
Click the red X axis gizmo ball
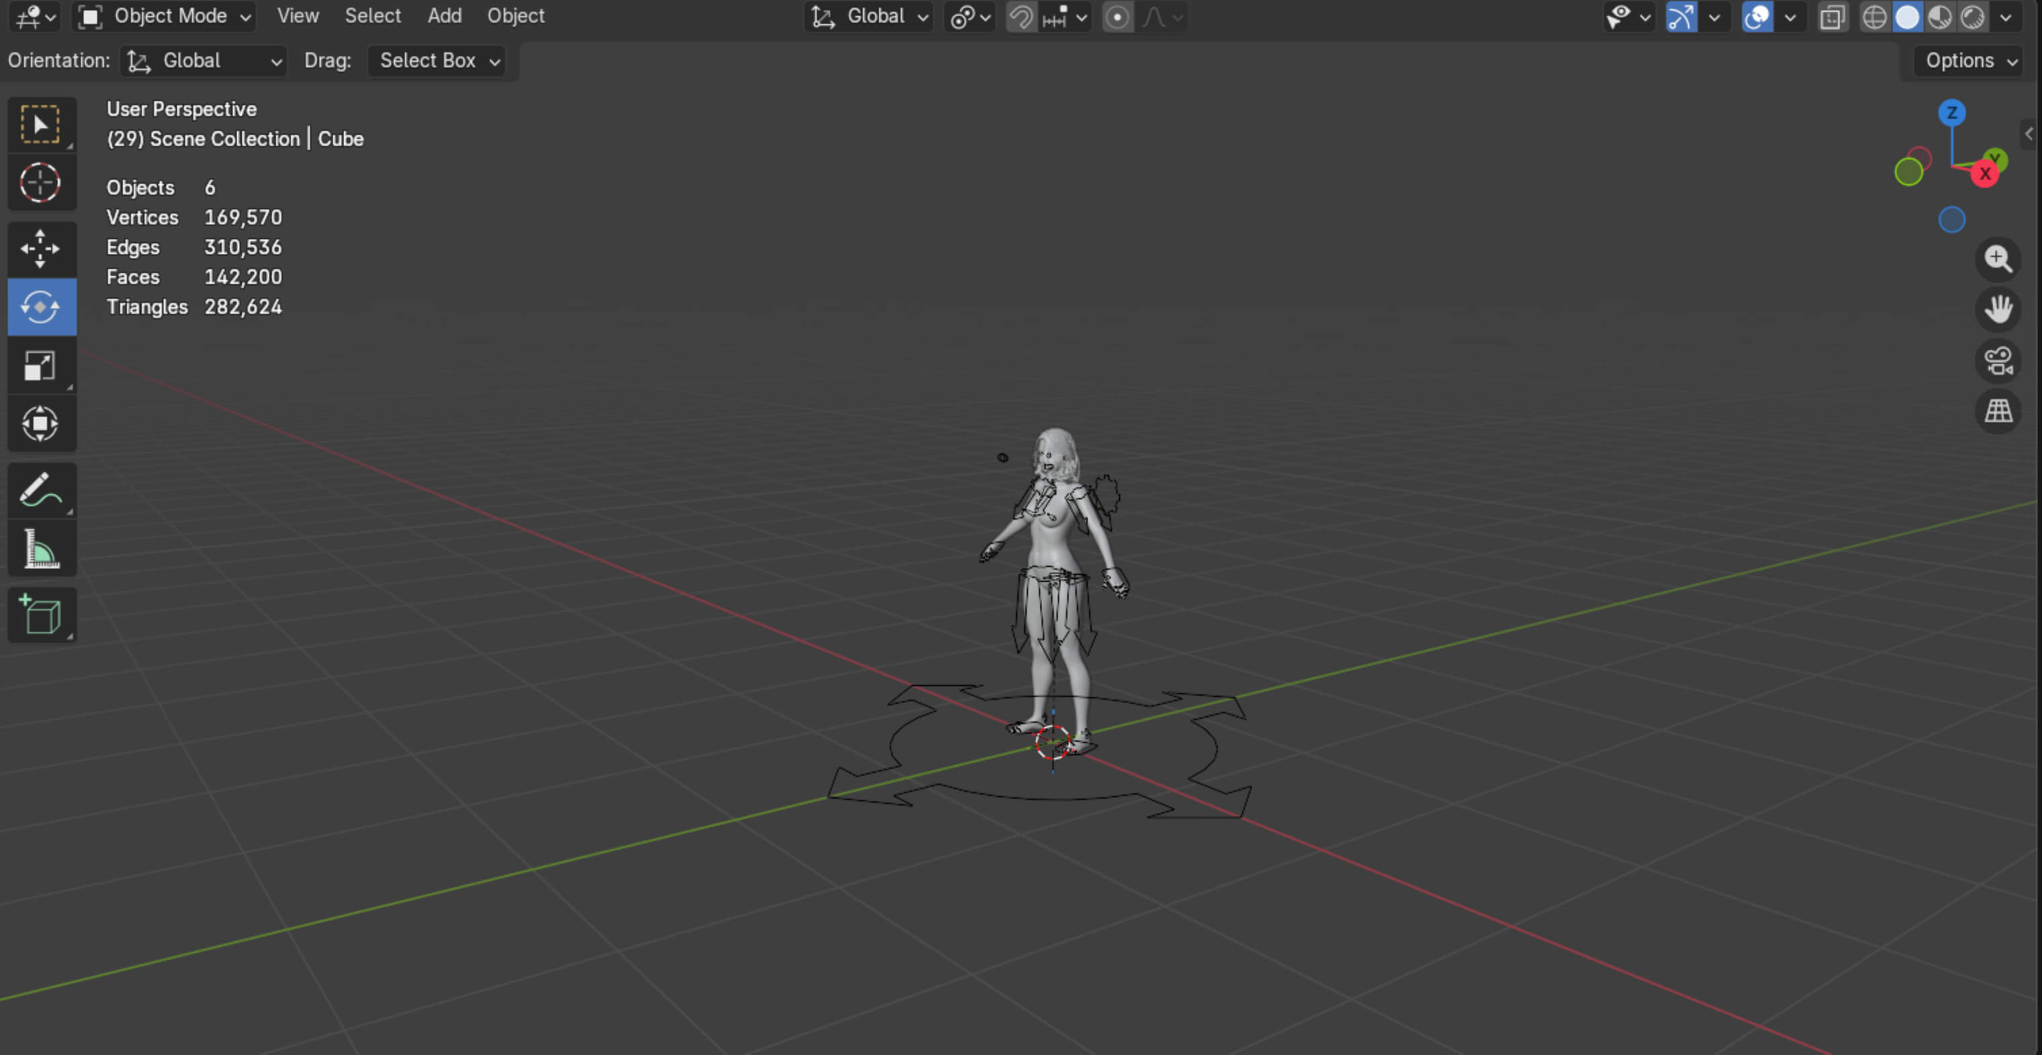[x=1985, y=175]
